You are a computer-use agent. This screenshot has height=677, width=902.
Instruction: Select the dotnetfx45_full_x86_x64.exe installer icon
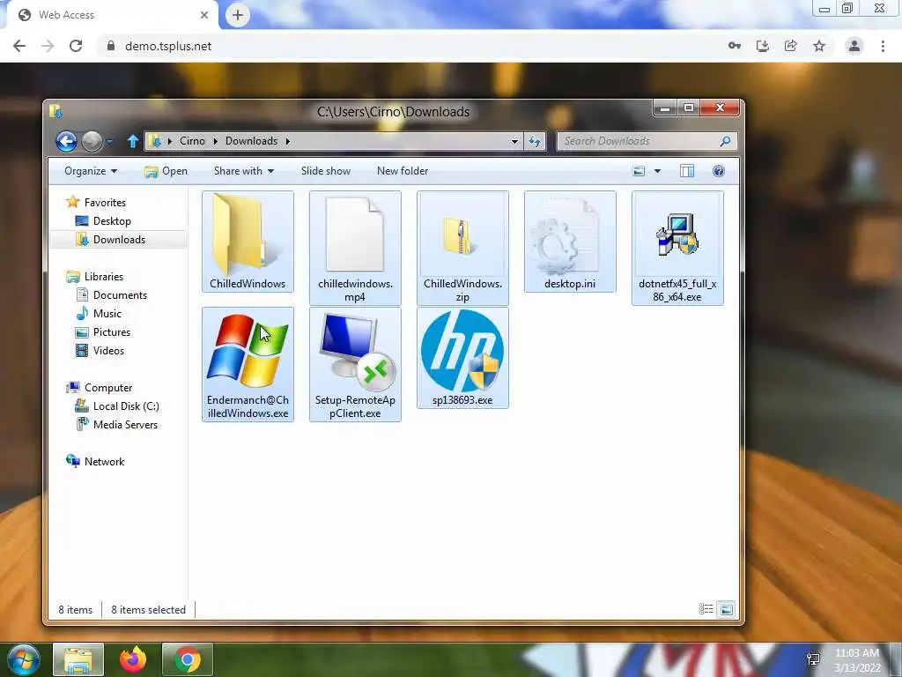pyautogui.click(x=677, y=234)
